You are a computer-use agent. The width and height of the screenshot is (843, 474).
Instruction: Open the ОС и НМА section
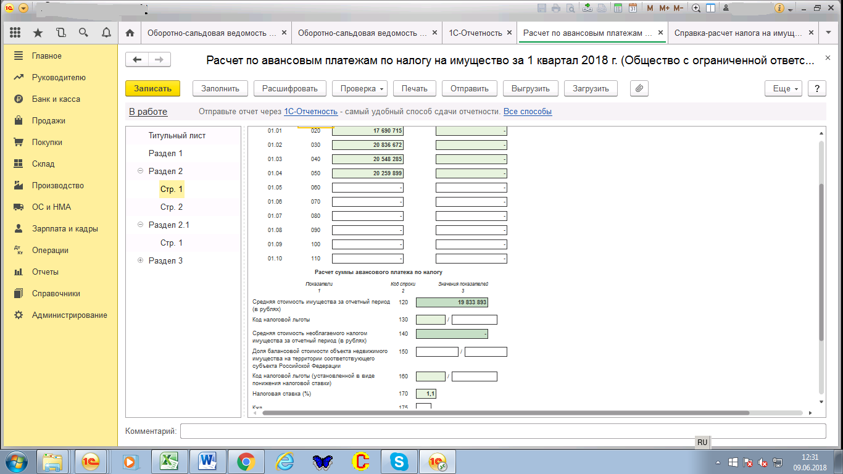coord(51,207)
